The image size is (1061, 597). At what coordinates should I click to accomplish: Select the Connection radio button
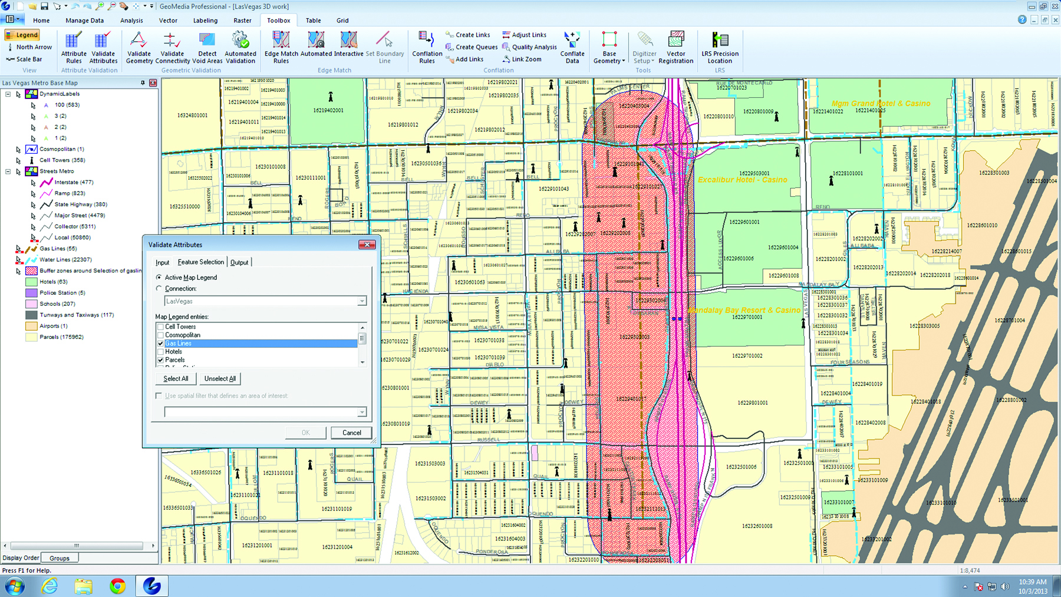click(159, 288)
